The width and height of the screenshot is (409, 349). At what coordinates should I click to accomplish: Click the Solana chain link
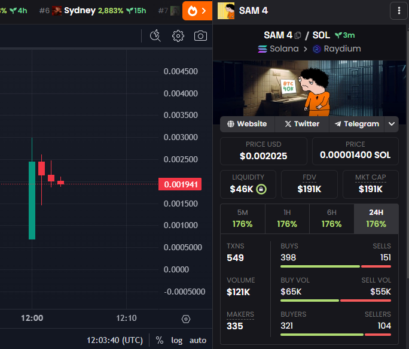click(278, 49)
